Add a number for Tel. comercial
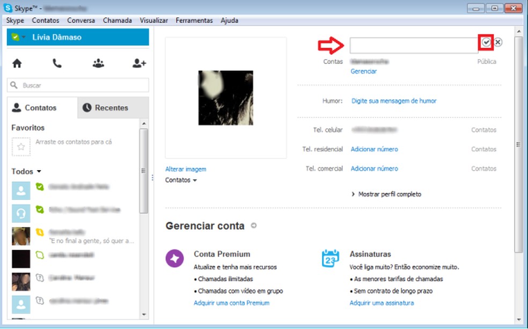Image resolution: width=528 pixels, height=329 pixels. pyautogui.click(x=374, y=169)
